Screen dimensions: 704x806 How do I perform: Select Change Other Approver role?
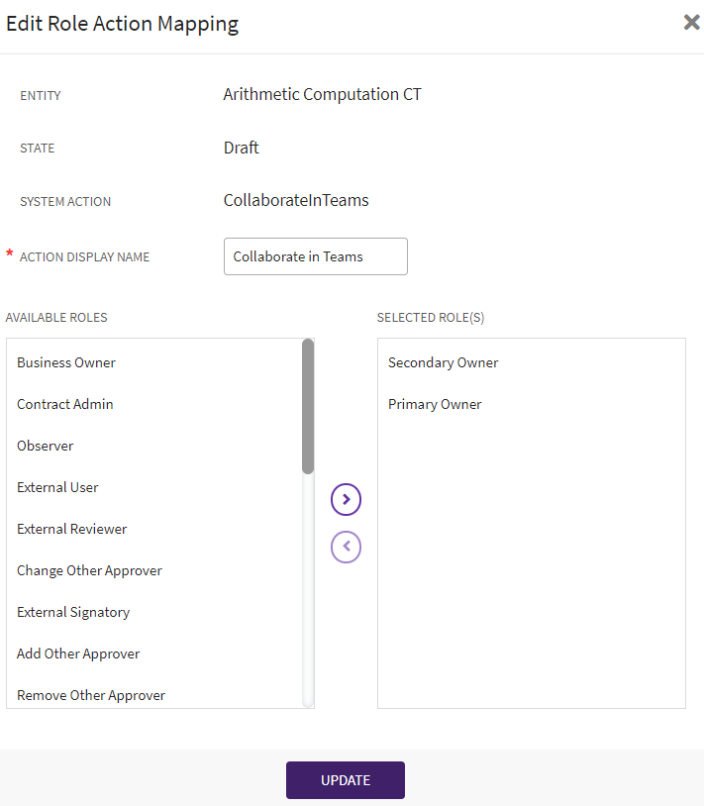[89, 570]
